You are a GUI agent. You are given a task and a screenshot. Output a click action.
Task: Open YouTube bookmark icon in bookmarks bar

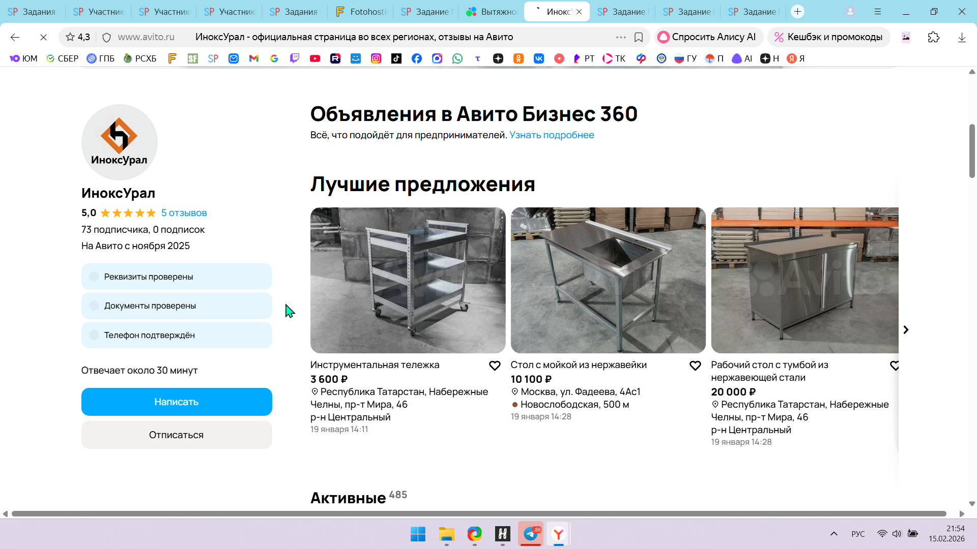(315, 58)
